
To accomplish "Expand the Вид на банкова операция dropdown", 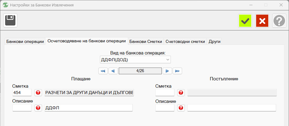I will coord(167,60).
